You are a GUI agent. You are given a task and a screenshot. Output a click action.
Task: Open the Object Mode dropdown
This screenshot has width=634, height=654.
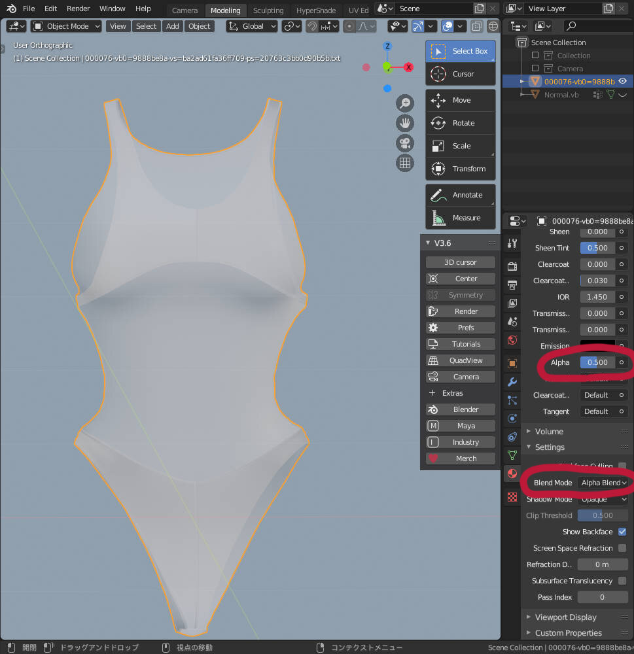point(66,26)
